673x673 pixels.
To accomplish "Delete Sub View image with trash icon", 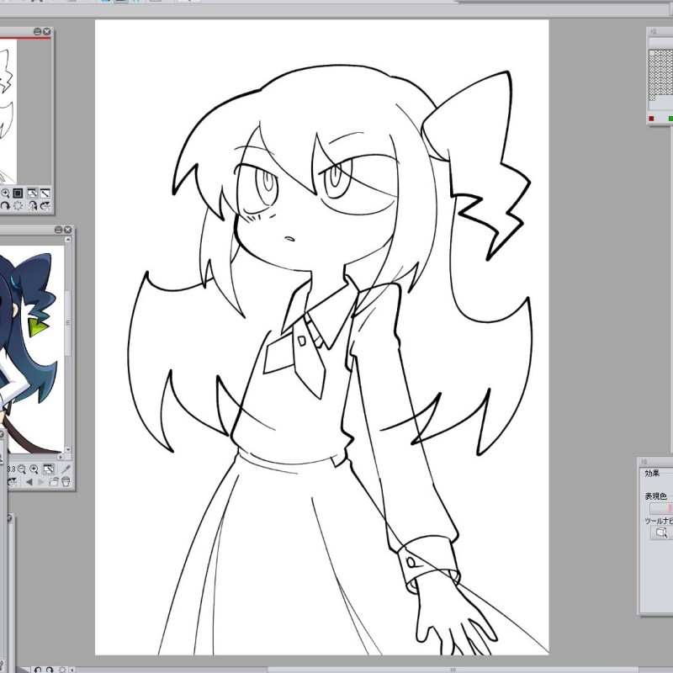I will pyautogui.click(x=66, y=481).
